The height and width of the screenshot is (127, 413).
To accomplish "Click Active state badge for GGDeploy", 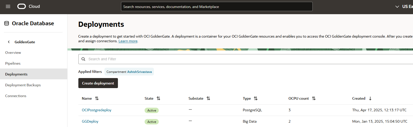I will coord(152,122).
